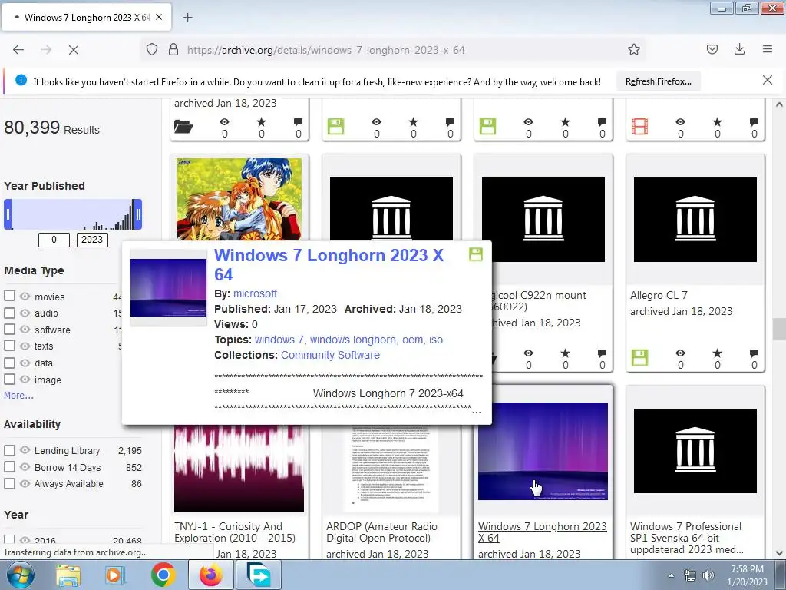Check the Lending Library checkbox

click(x=9, y=450)
